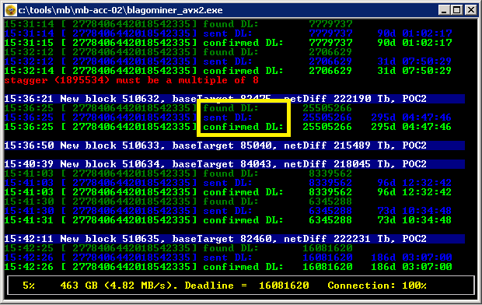Image resolution: width=482 pixels, height=305 pixels.
Task: Select the 15:42:11 New block 510635 line
Action: click(x=235, y=239)
